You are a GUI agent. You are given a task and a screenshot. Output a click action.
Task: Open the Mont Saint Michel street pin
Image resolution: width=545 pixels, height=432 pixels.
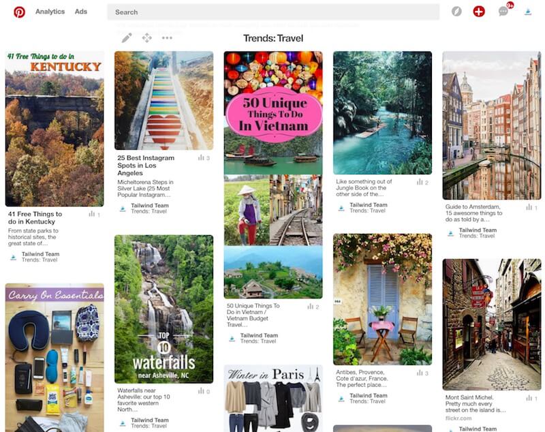492,324
